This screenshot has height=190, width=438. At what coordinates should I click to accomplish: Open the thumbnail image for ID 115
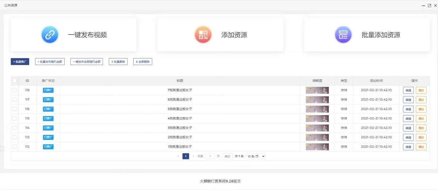tap(317, 118)
